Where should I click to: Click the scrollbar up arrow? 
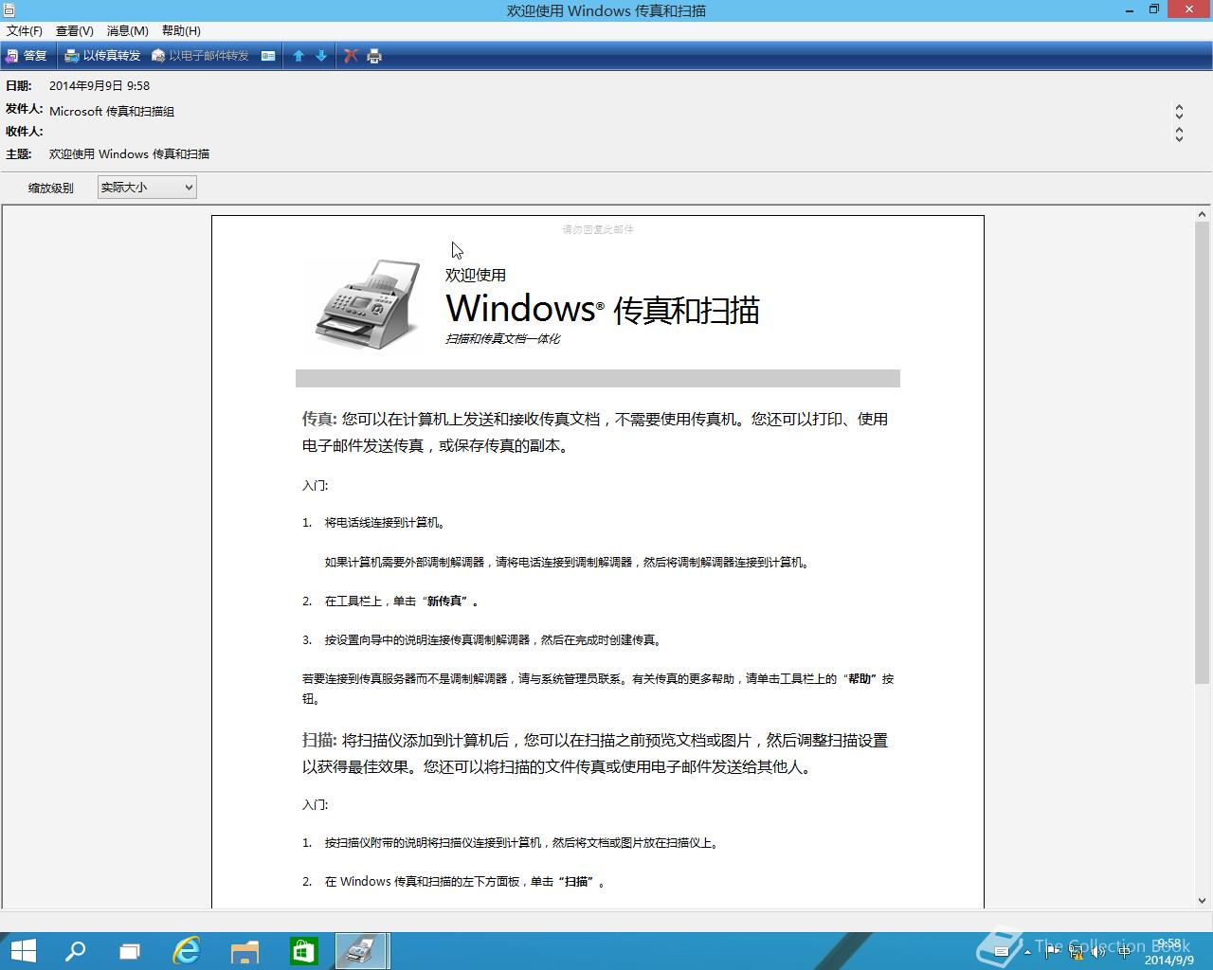[x=1202, y=214]
